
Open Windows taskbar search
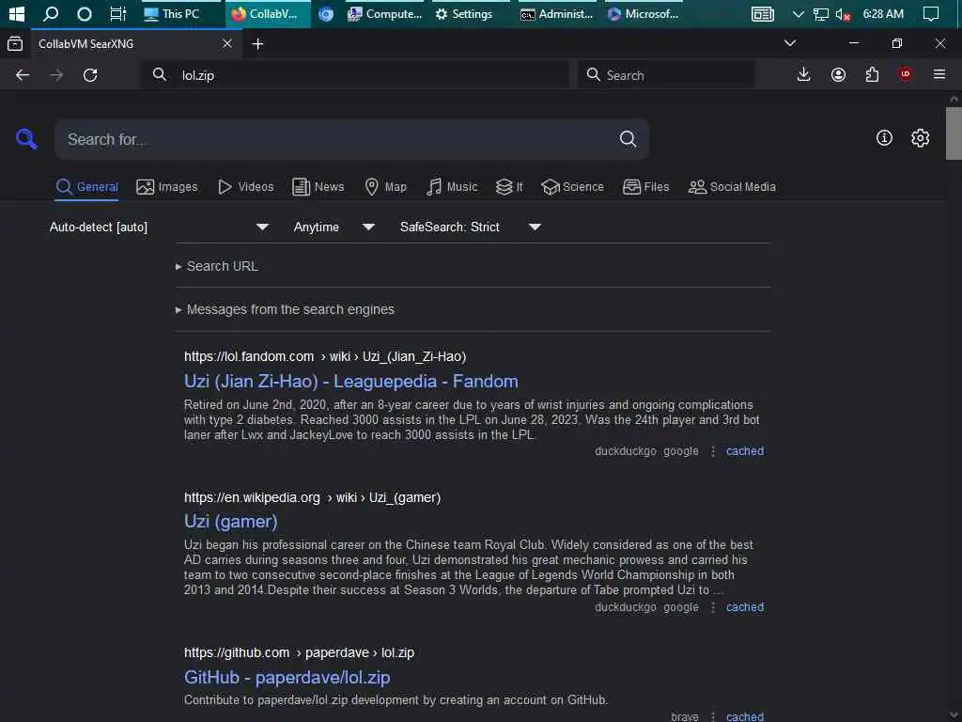pyautogui.click(x=51, y=13)
